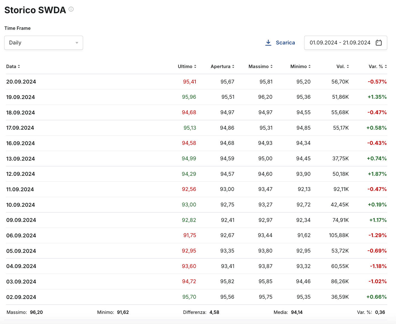
Task: Sort table by the Data column arrows
Action: [x=19, y=67]
